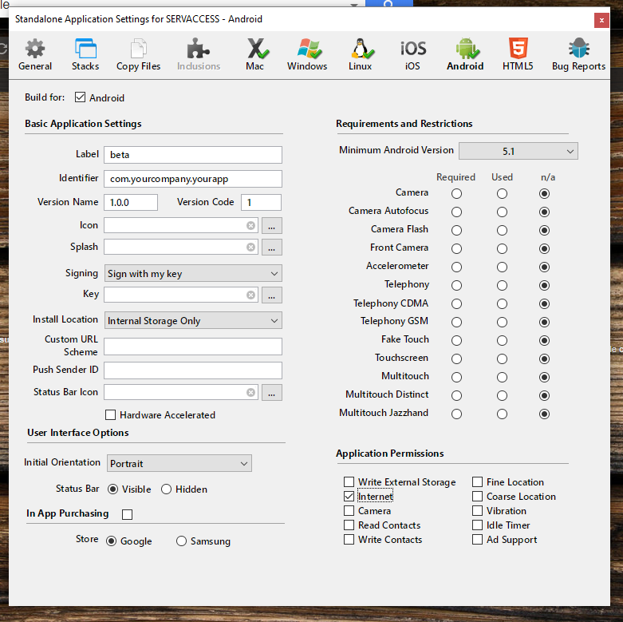This screenshot has width=623, height=622.
Task: Open the Copy Files pane
Action: (139, 54)
